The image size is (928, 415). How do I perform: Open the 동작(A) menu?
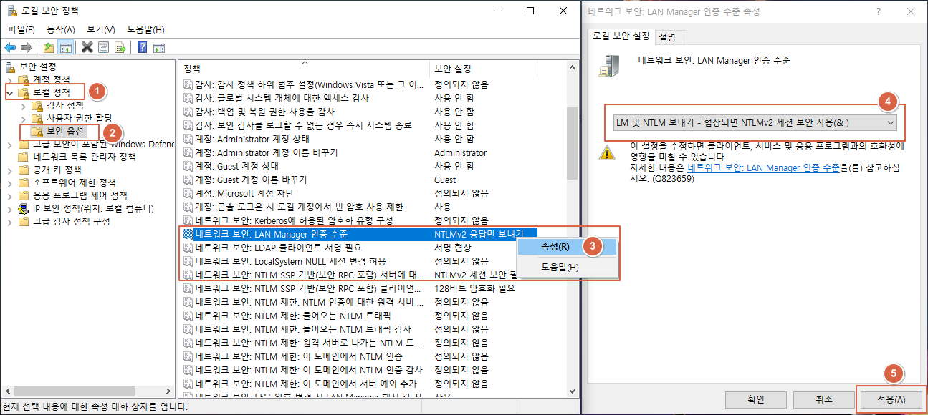(60, 29)
